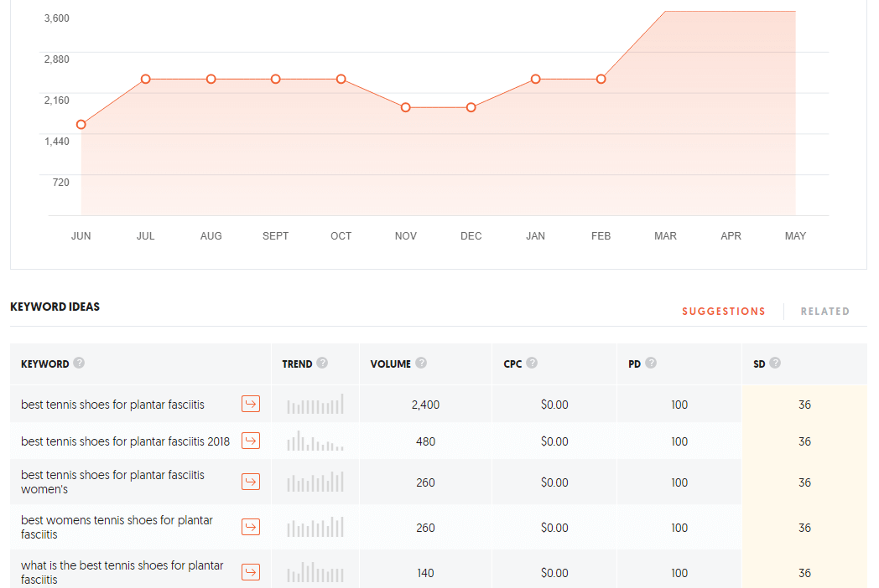
Task: Click the trend sparkline on the top keyword row
Action: (x=315, y=404)
